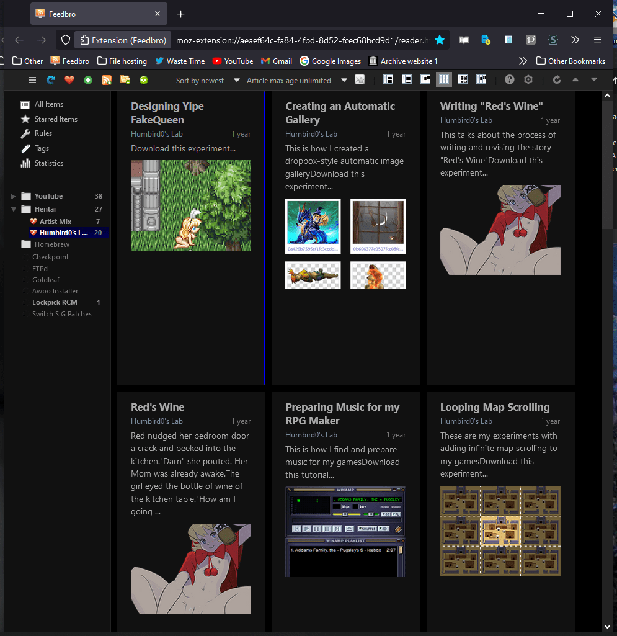Toggle the starred-only filter in toolbar
This screenshot has height=636, width=617.
(360, 80)
